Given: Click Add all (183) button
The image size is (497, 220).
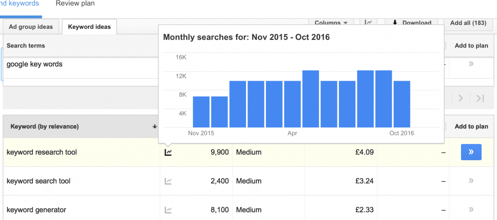Looking at the screenshot, I should click(x=468, y=23).
